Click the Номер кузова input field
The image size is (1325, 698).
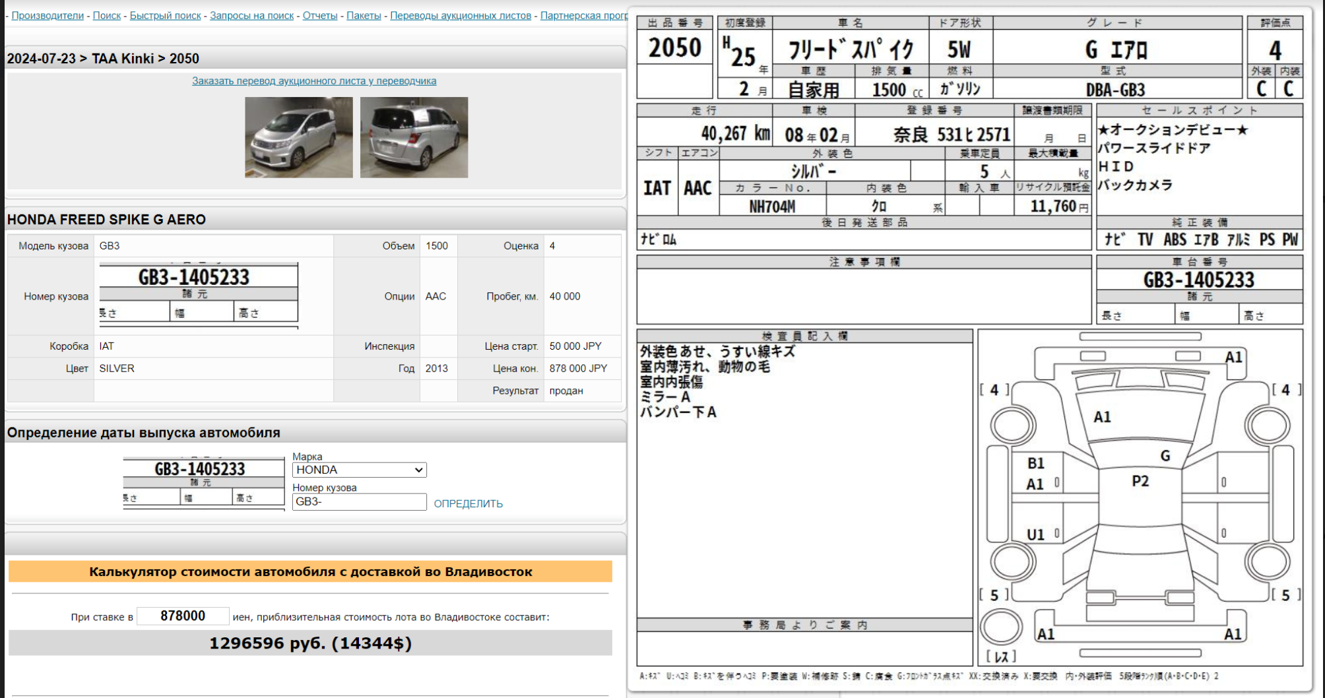coord(360,501)
